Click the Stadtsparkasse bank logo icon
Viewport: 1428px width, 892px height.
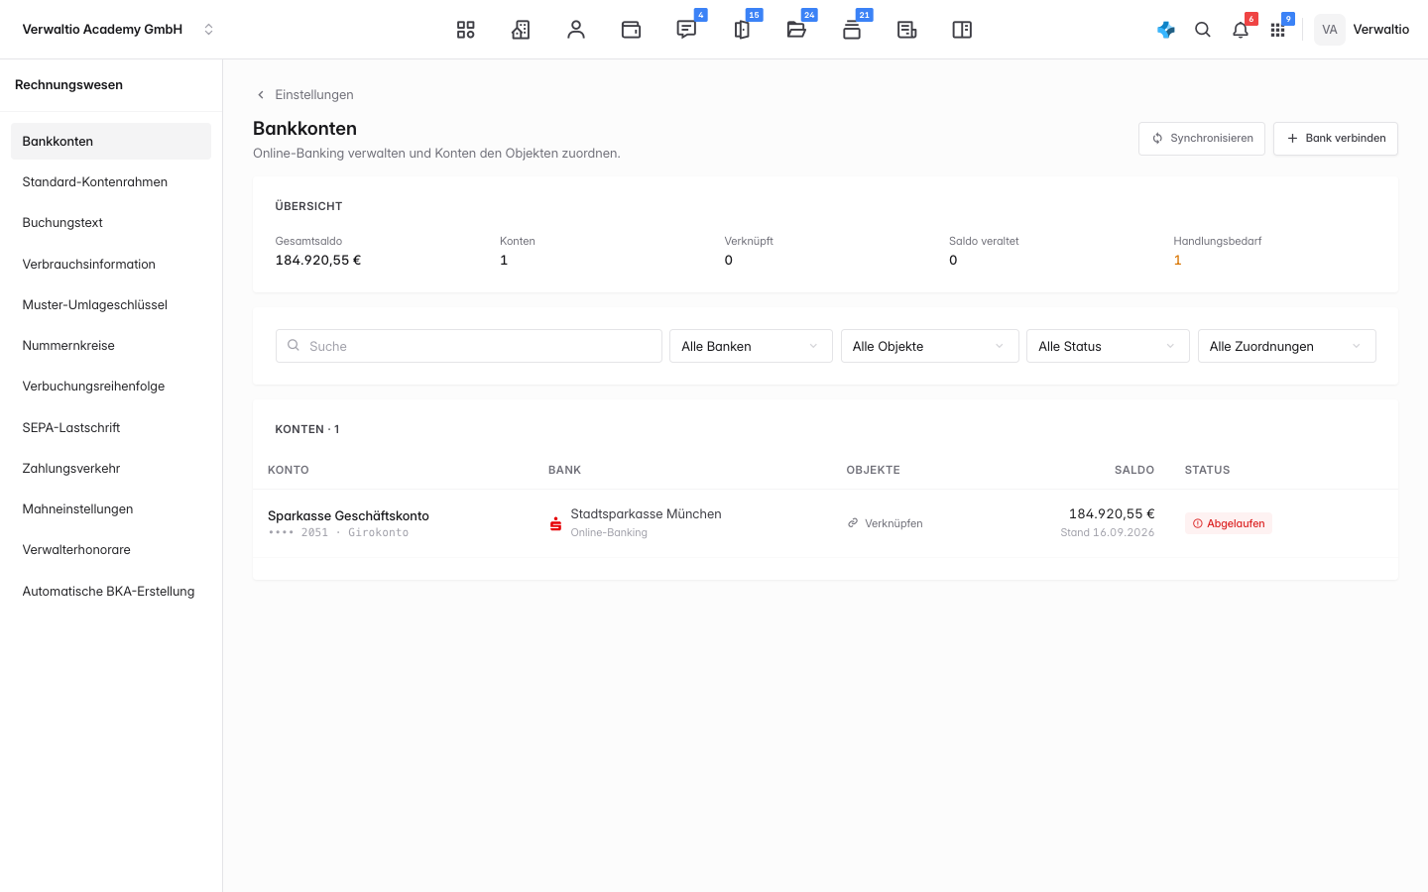point(555,523)
